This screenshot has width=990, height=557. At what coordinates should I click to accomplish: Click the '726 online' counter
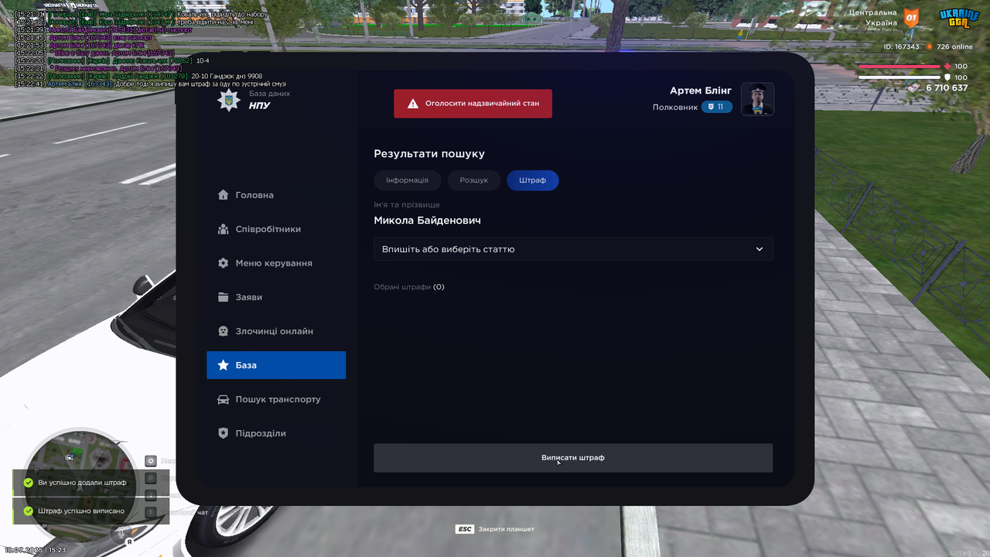tap(955, 46)
